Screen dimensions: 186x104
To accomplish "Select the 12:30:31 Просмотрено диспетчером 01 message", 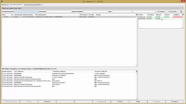I will (69, 79).
